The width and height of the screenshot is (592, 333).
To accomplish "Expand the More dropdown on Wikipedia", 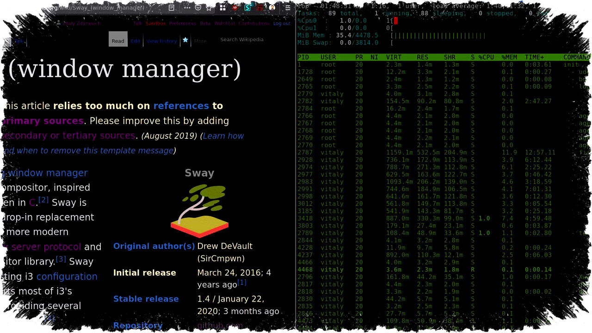I will pos(200,41).
